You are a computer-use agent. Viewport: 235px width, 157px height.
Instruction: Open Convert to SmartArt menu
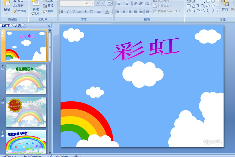coord(167,11)
